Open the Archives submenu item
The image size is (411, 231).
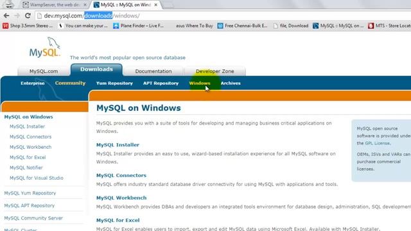tap(231, 83)
